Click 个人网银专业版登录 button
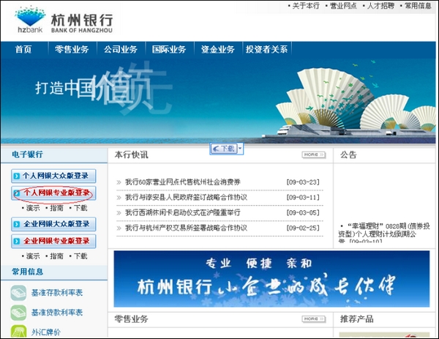The width and height of the screenshot is (439, 339). tap(53, 193)
